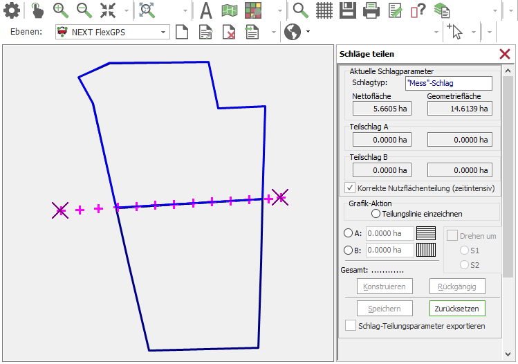
Task: Click the Schlagtyp input field
Action: click(x=448, y=83)
